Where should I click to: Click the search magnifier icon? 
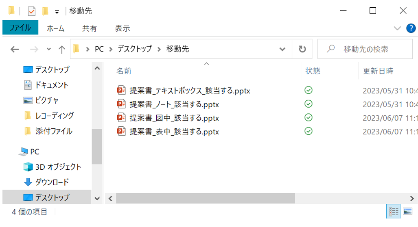330,49
